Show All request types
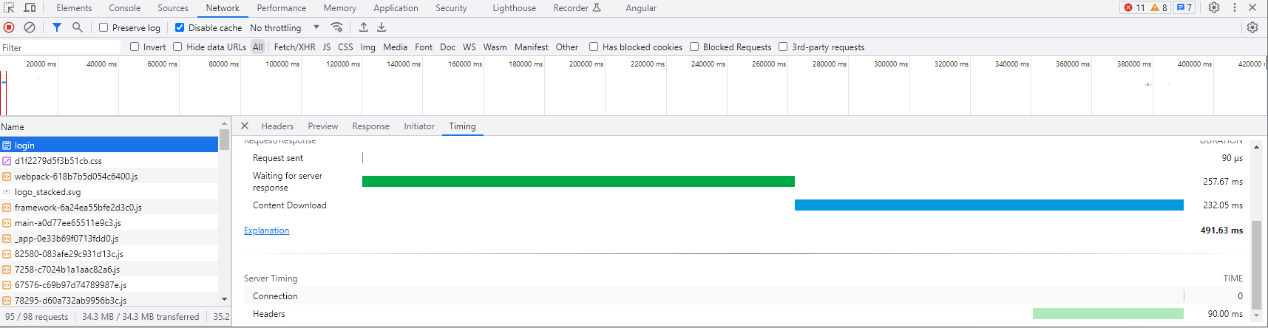 click(257, 47)
